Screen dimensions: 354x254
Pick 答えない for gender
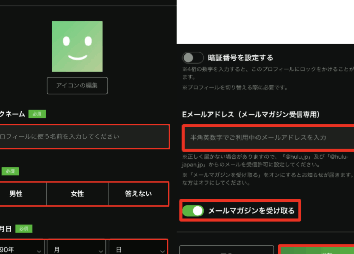point(138,194)
